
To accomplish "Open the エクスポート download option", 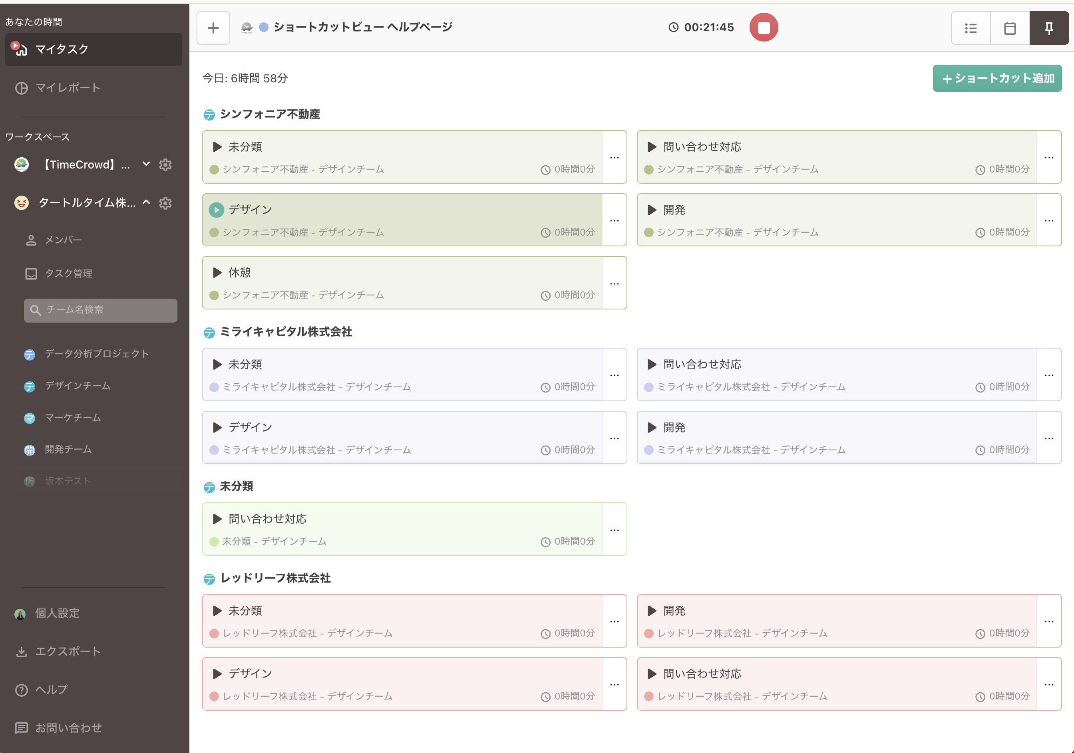I will coord(68,651).
